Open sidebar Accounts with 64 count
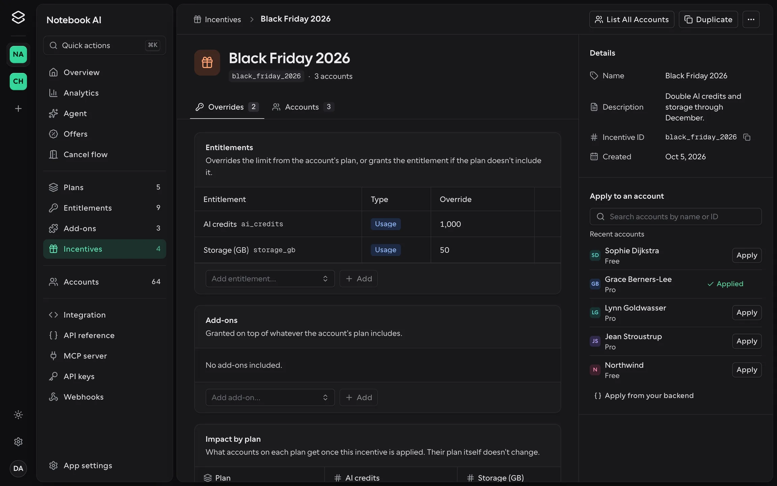 tap(105, 282)
